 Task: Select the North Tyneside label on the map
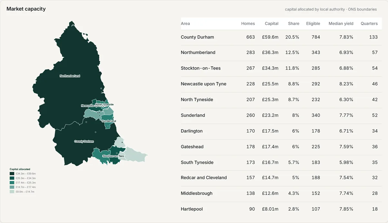point(104,104)
